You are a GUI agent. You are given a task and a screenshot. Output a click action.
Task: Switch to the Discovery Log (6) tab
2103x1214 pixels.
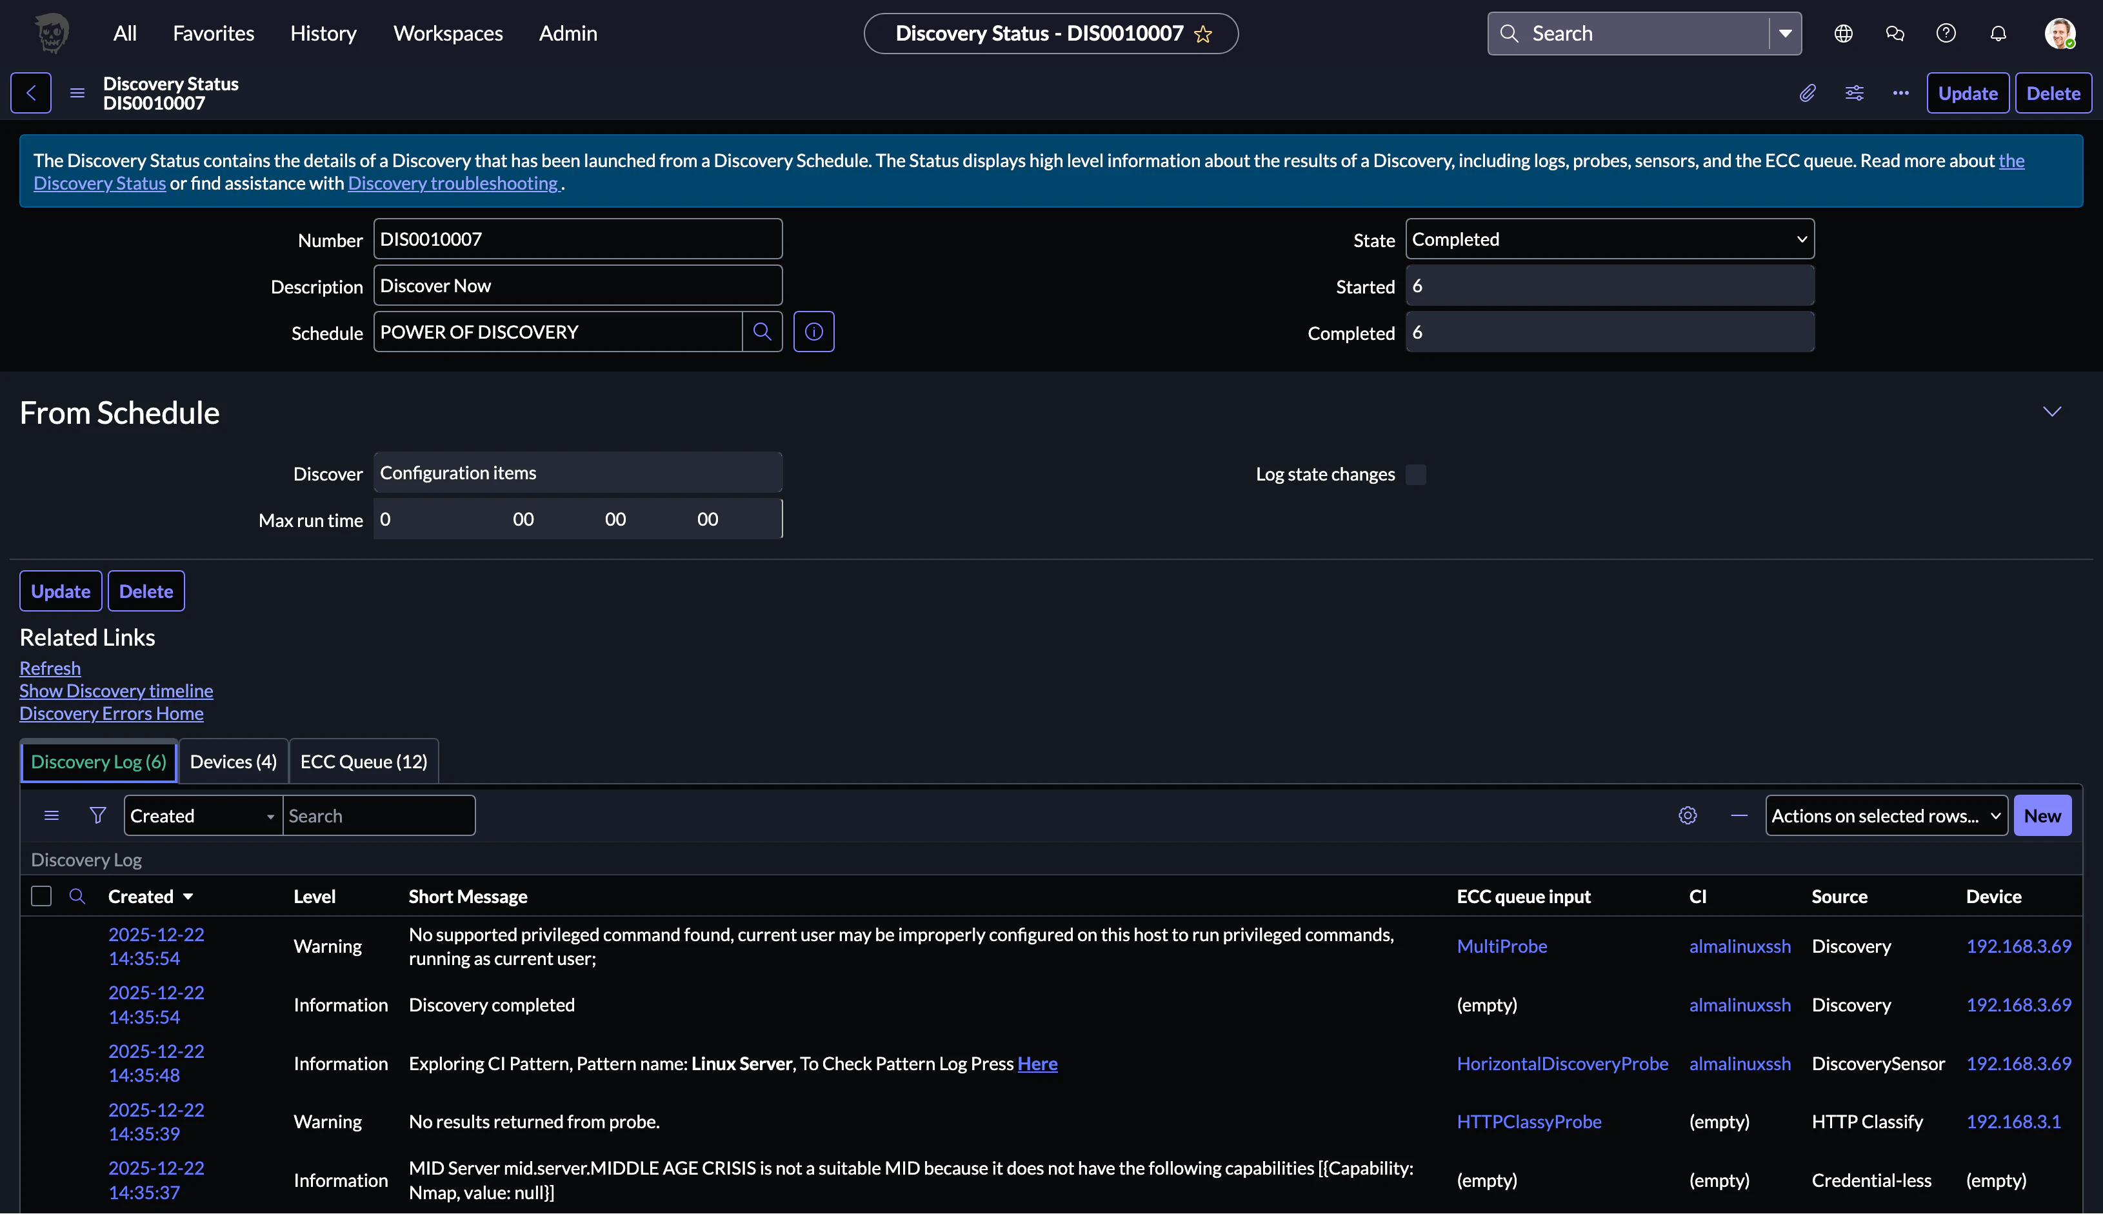[x=99, y=761]
